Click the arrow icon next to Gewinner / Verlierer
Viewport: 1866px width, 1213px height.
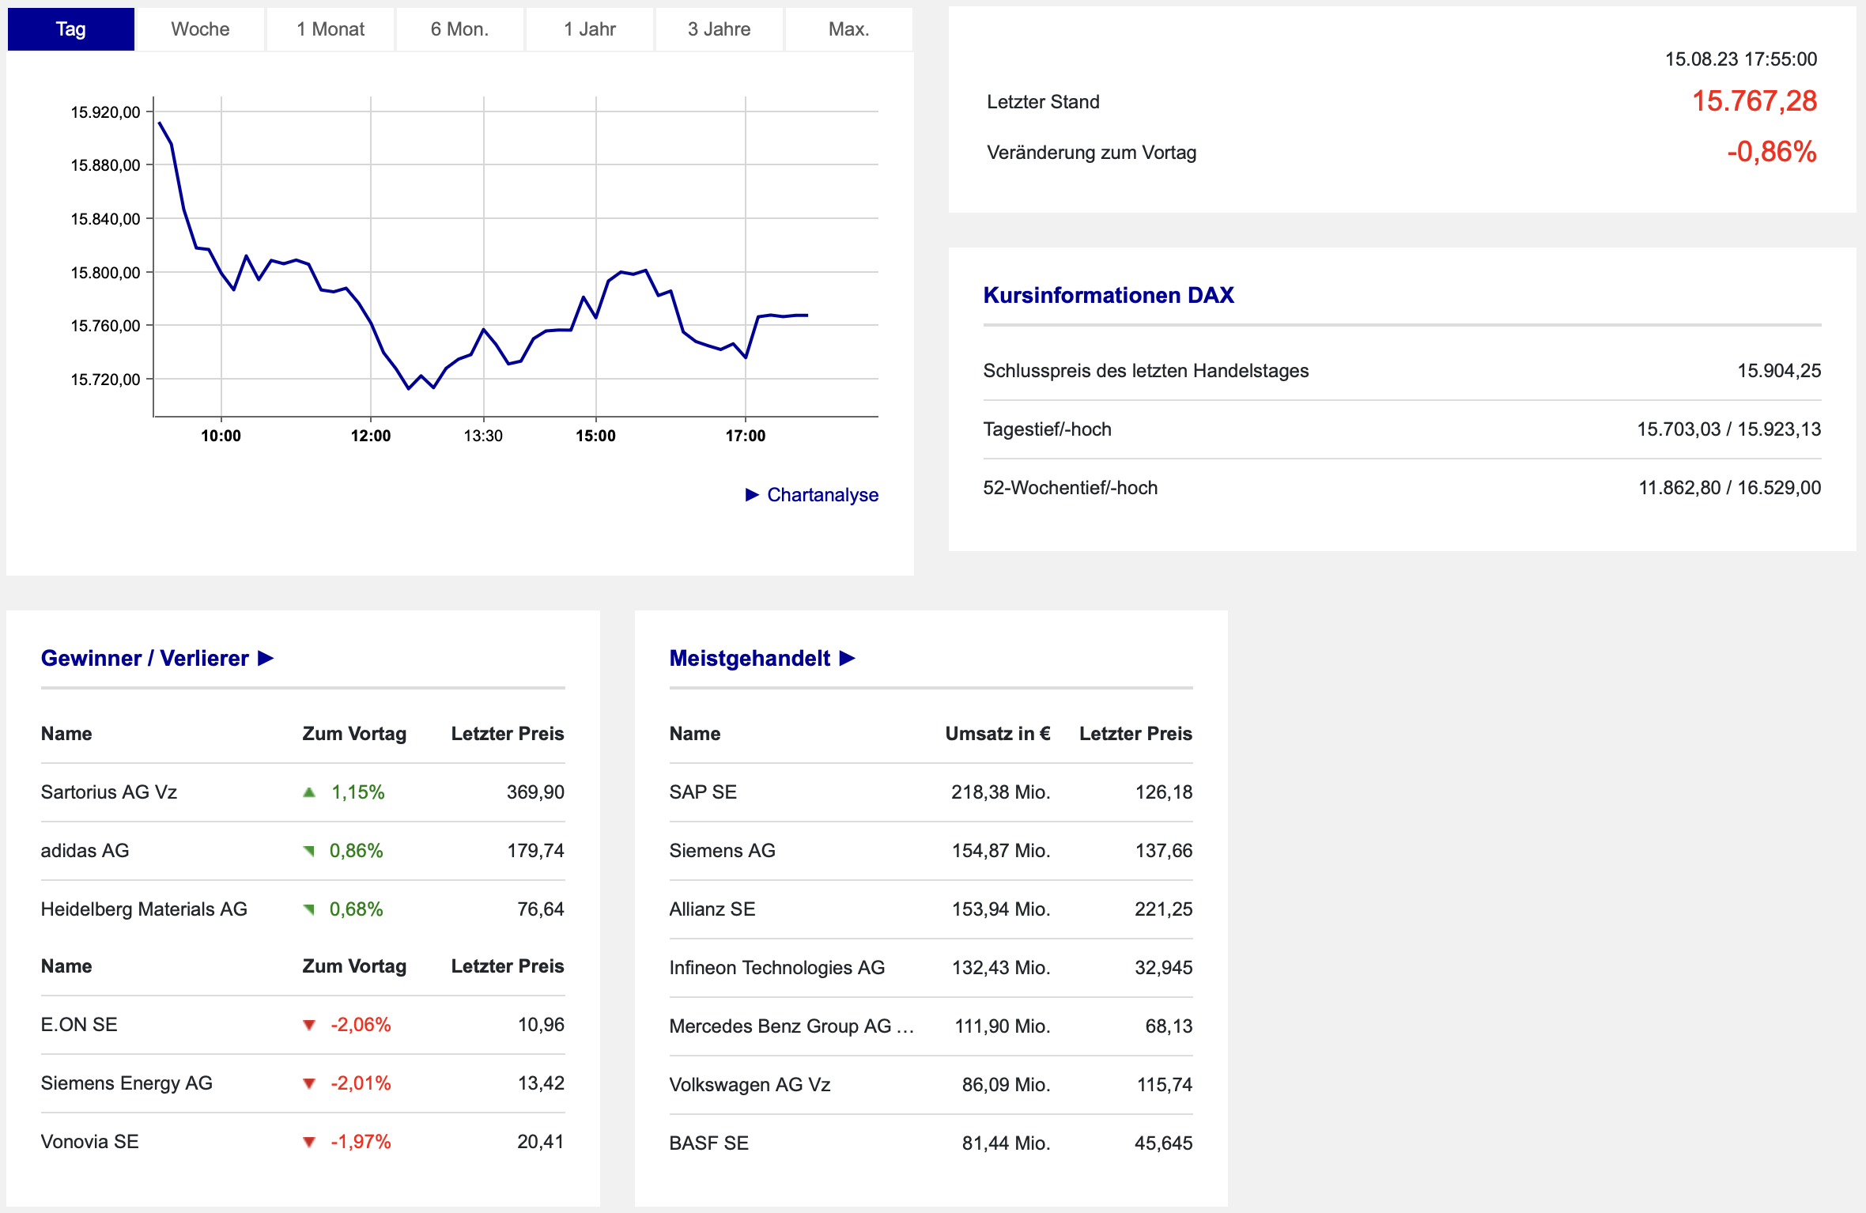[x=266, y=658]
